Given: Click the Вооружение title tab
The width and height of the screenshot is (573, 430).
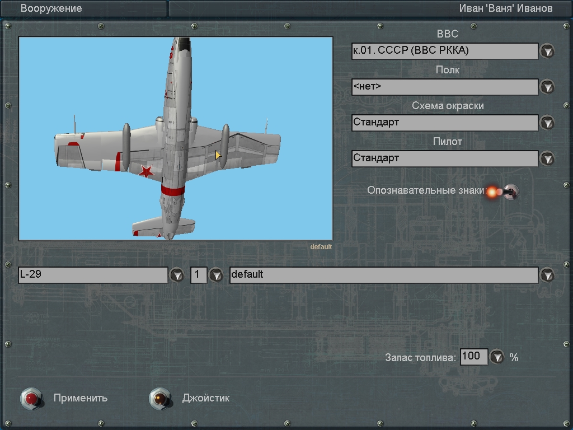Looking at the screenshot, I should (51, 8).
